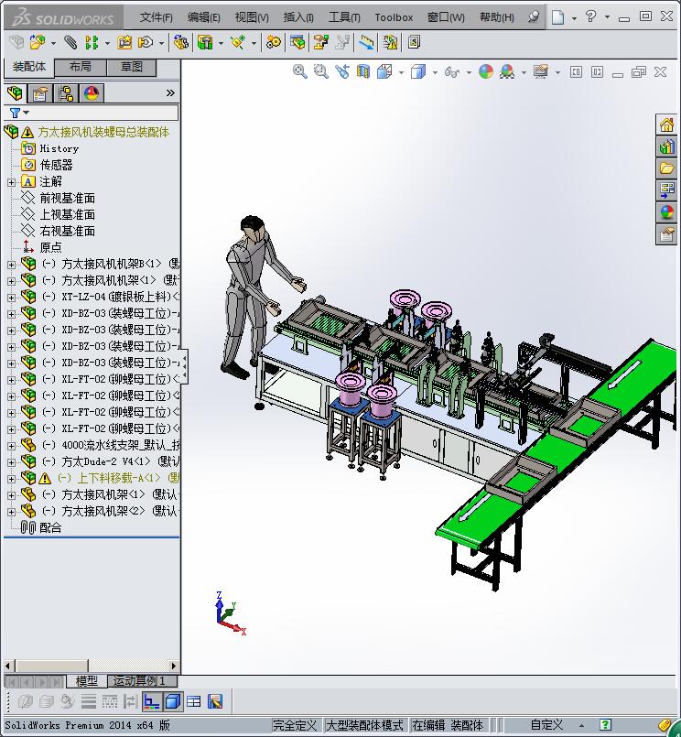The image size is (681, 737).
Task: Open the Toolbox menu
Action: point(394,17)
